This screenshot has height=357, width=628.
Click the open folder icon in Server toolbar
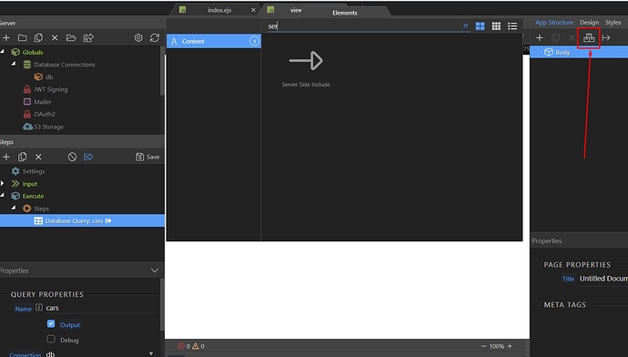point(71,37)
